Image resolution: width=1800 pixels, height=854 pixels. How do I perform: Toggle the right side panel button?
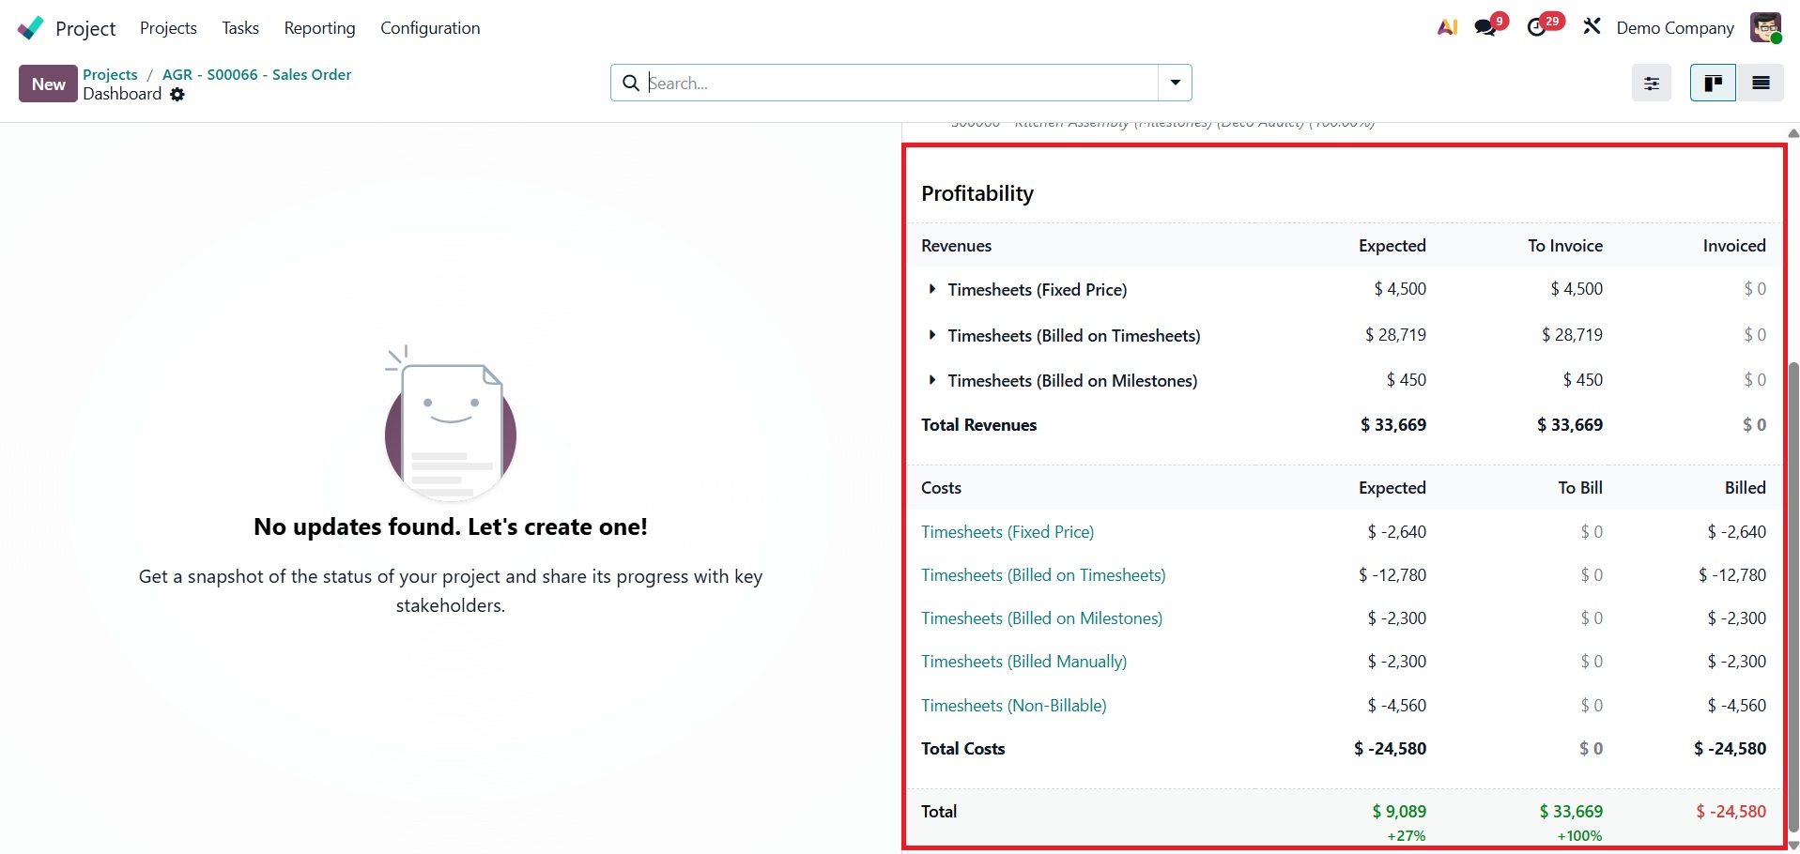[x=1652, y=84]
